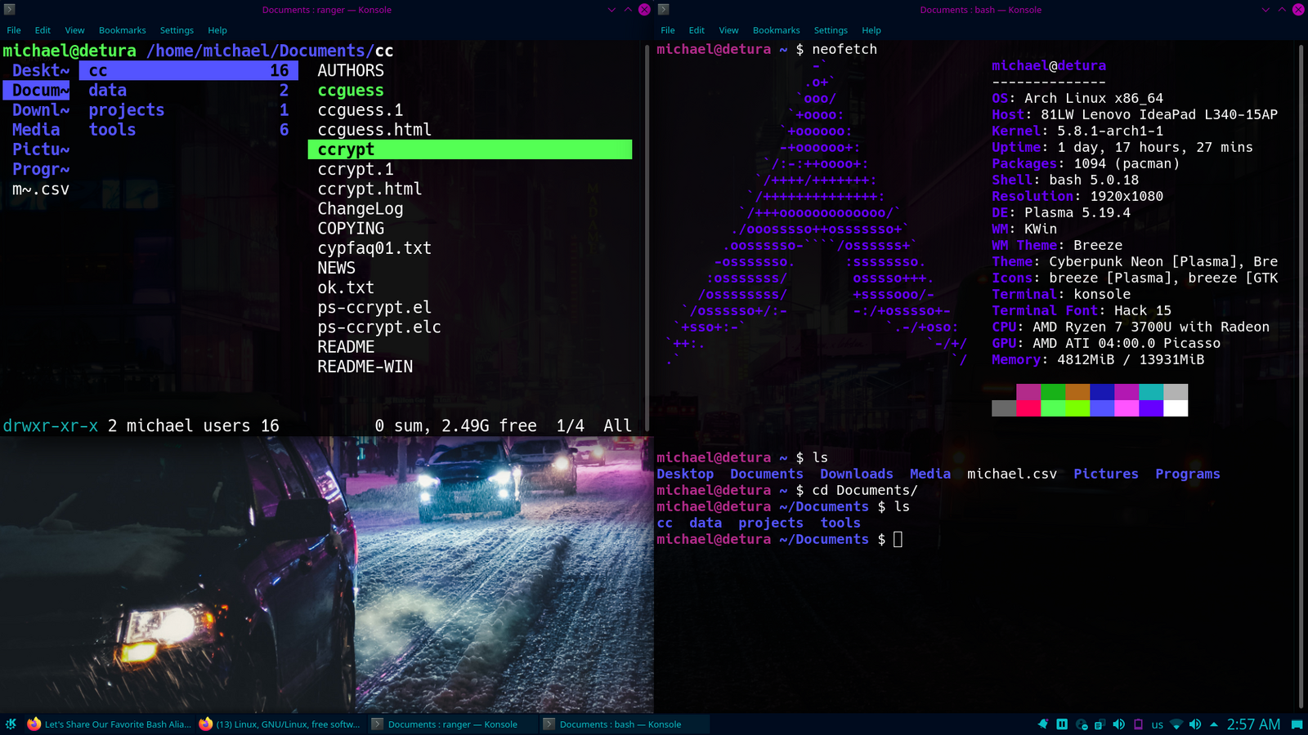Click Media in ranger parent column
1308x735 pixels.
pyautogui.click(x=36, y=129)
